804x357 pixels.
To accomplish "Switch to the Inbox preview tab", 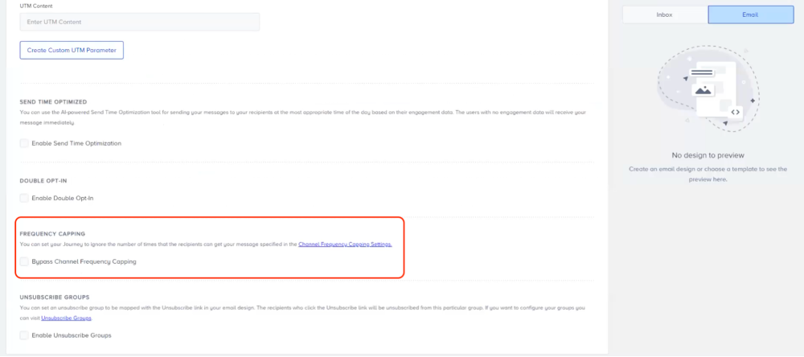I will tap(664, 14).
